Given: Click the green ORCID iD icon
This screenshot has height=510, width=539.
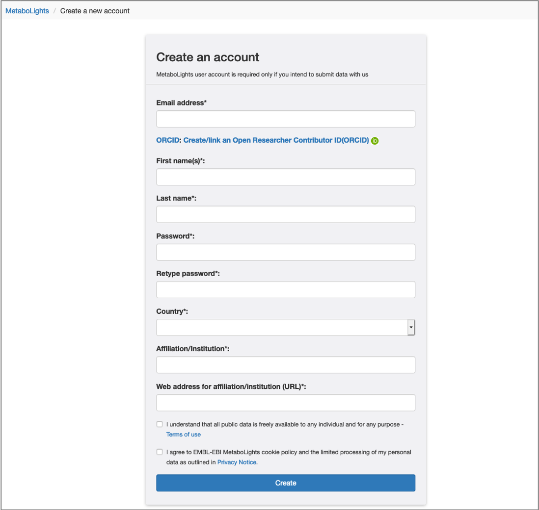Looking at the screenshot, I should [375, 141].
